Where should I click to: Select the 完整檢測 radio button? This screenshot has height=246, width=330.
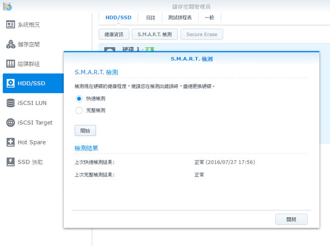pos(79,110)
